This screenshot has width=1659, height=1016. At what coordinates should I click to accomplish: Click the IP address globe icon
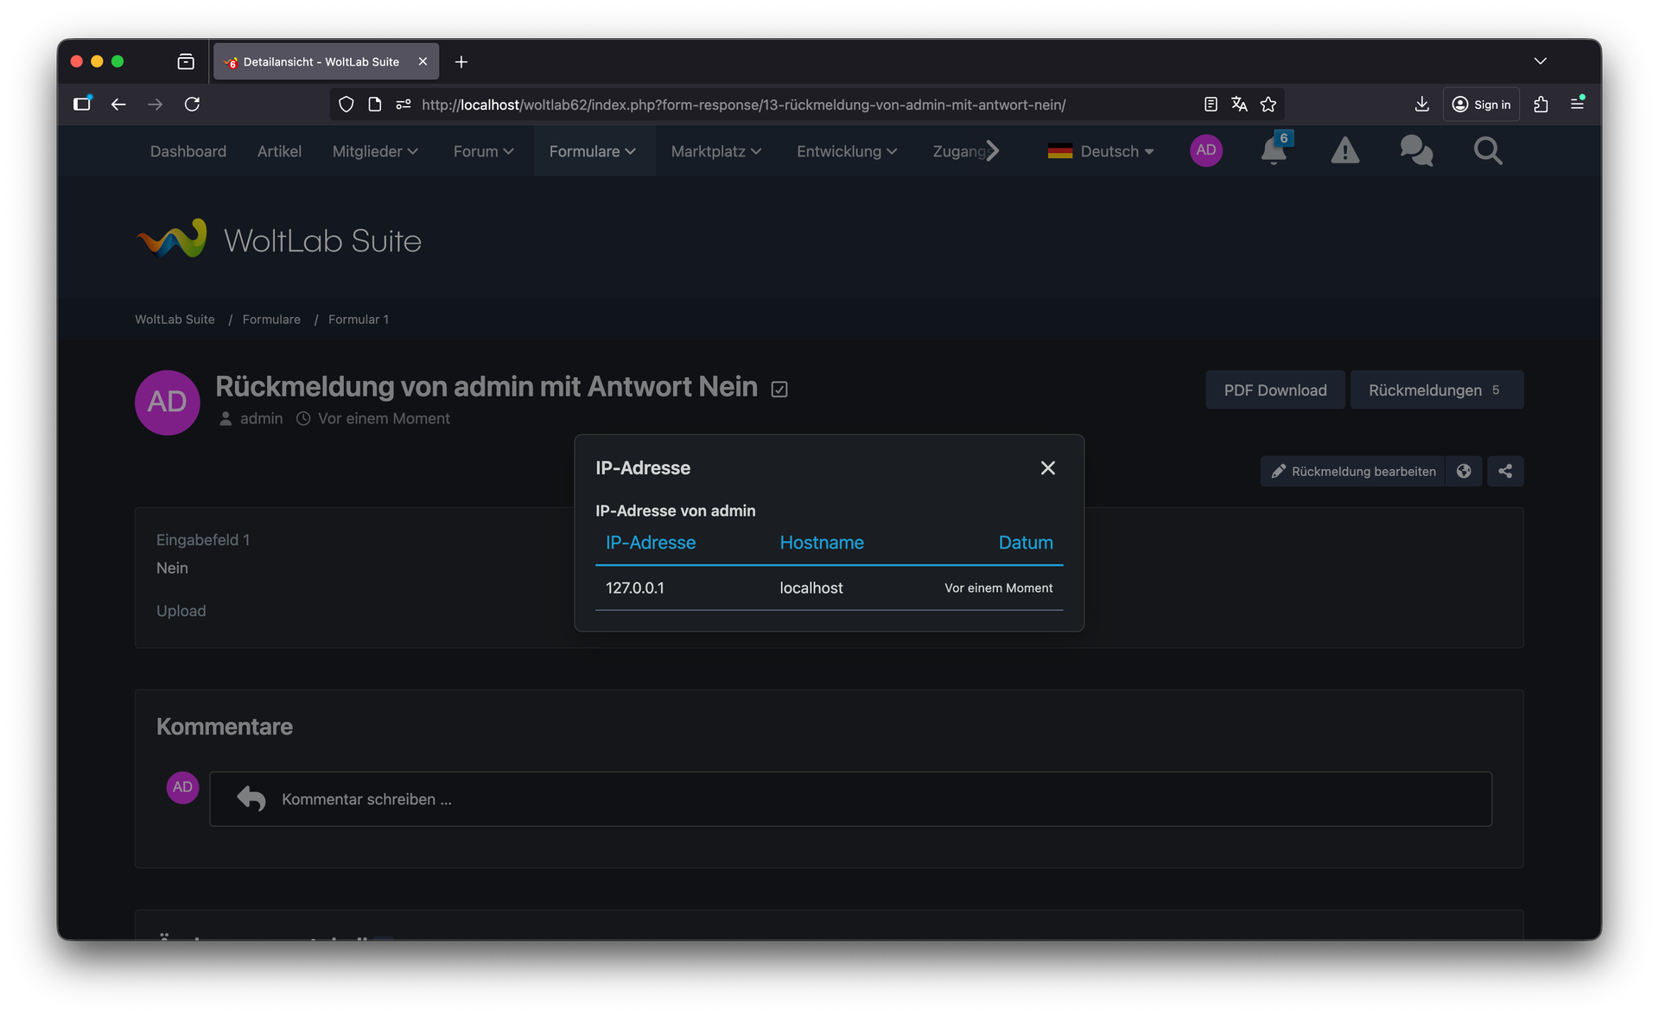tap(1464, 471)
